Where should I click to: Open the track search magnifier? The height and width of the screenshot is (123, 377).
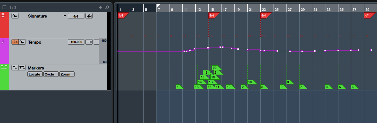[107, 7]
